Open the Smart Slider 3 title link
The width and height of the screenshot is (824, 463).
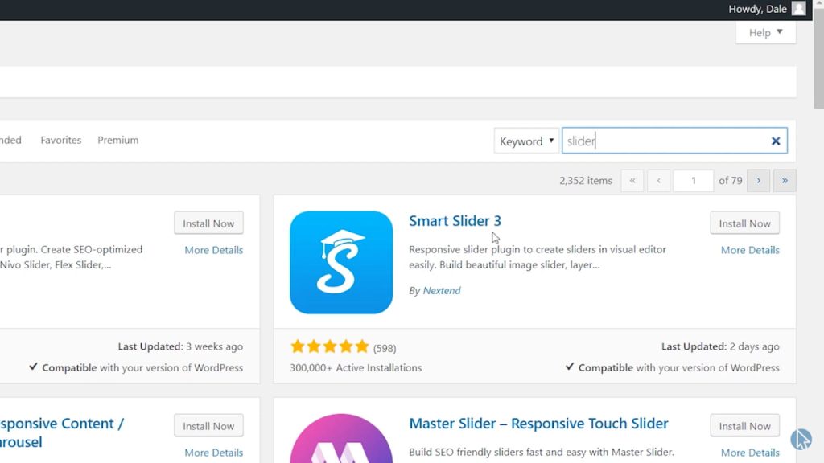click(x=455, y=221)
